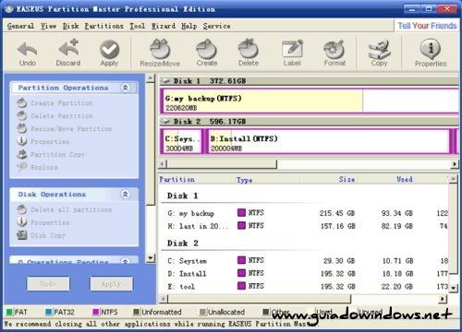
Task: Click Properties under Disk Operations
Action: point(43,222)
